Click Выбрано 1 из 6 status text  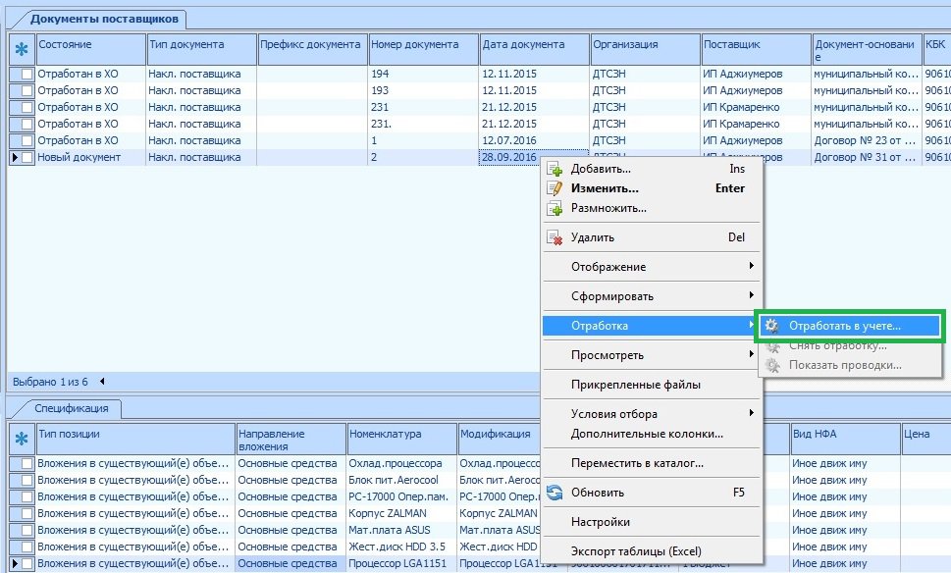coord(50,382)
